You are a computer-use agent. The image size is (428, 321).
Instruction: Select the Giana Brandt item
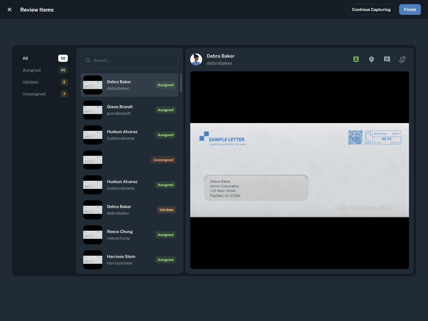click(x=130, y=110)
